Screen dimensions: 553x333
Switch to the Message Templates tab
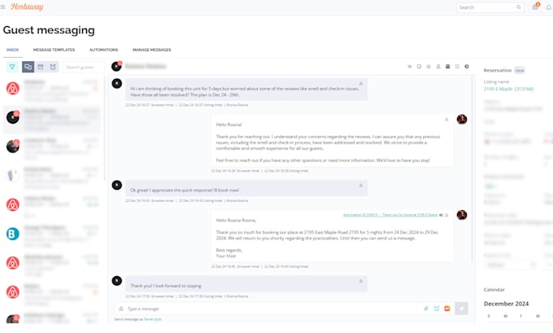point(54,50)
